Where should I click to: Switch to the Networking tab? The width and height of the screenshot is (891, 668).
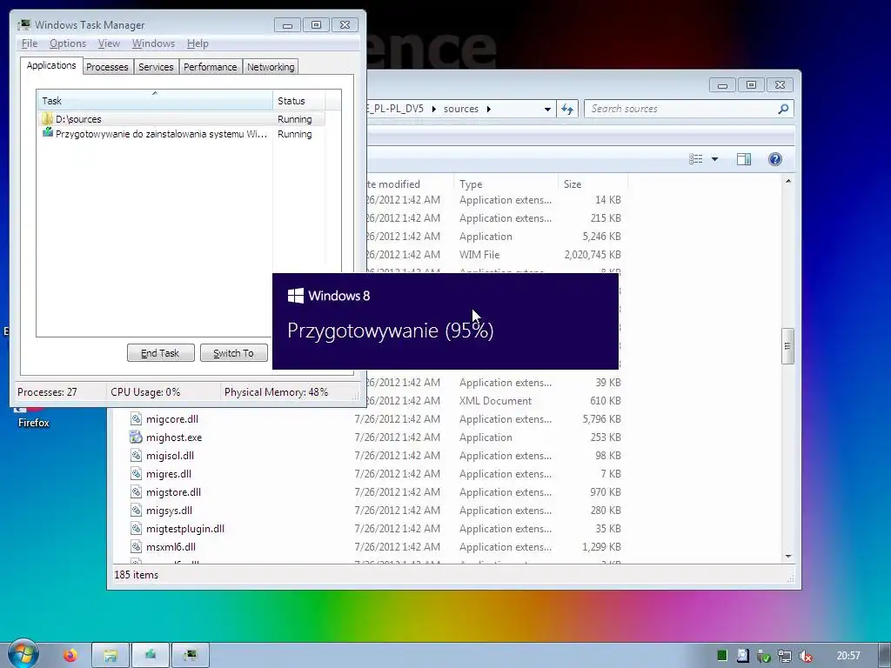pyautogui.click(x=271, y=67)
